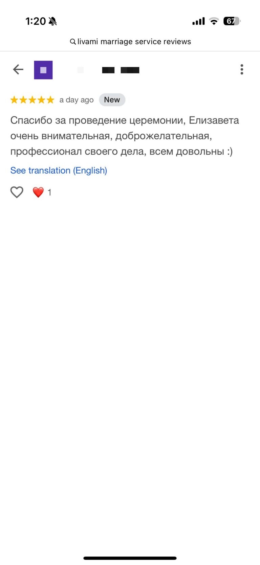Tap the search magnifier icon
260x565 pixels.
(x=72, y=42)
